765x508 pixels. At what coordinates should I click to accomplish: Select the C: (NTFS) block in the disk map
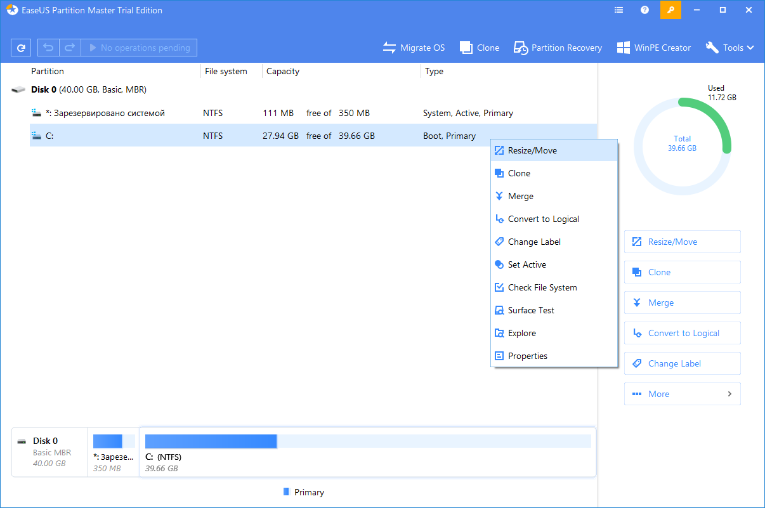pyautogui.click(x=368, y=452)
